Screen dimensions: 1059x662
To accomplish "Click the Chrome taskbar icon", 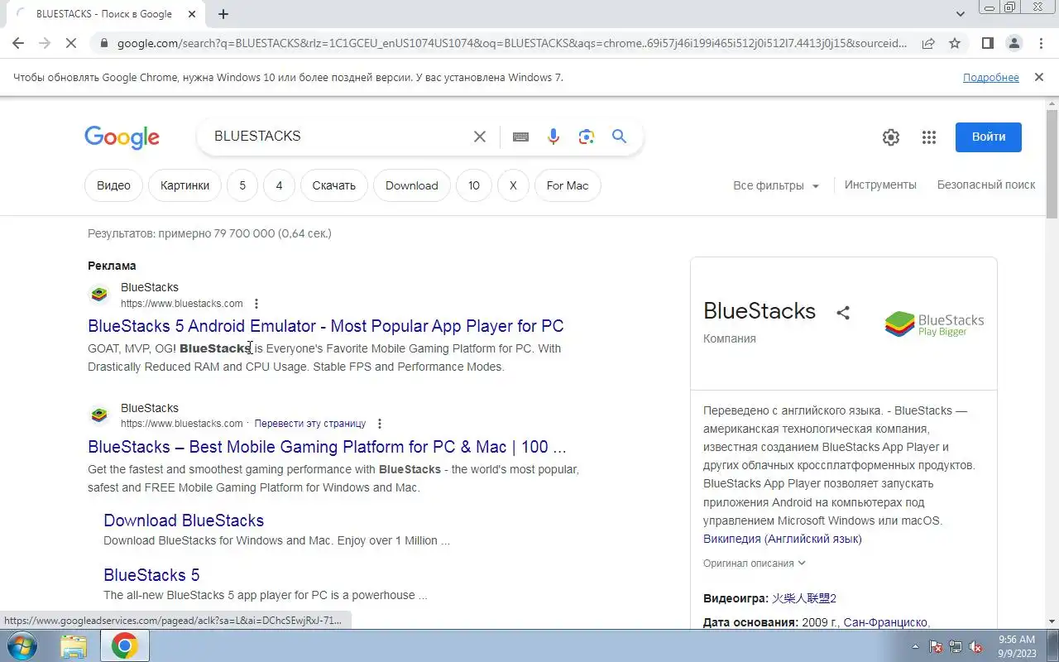I will click(x=125, y=645).
